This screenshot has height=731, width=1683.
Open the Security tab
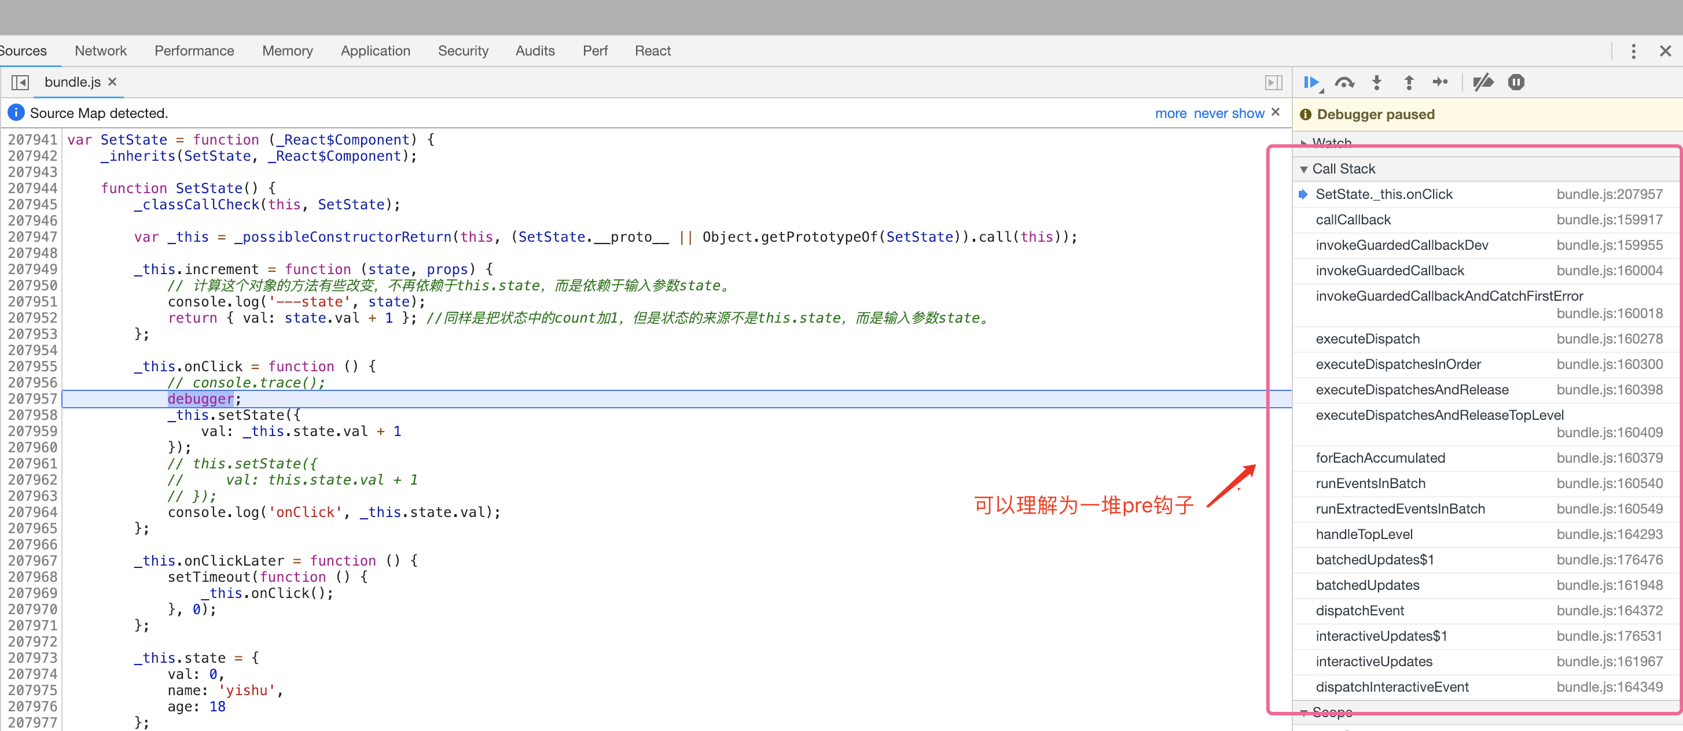click(463, 51)
